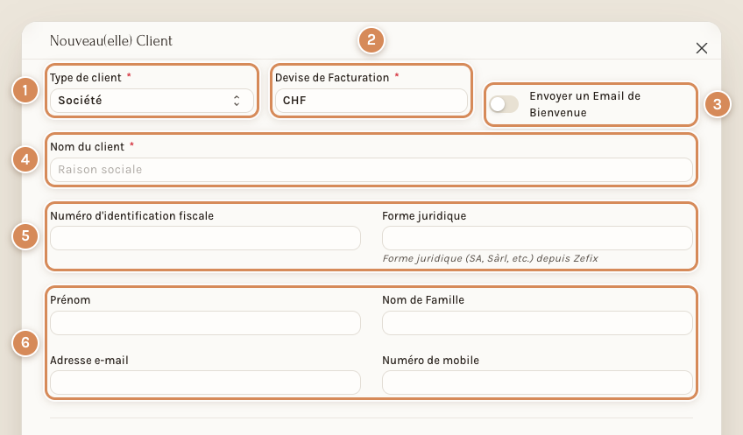Click the Forme juridique input field
This screenshot has height=435, width=743.
point(537,238)
